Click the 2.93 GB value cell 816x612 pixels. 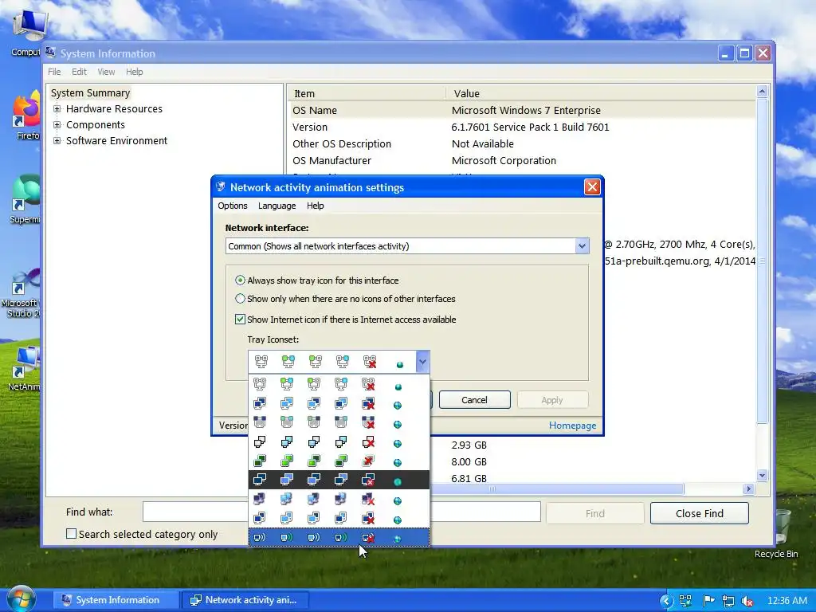pos(469,445)
